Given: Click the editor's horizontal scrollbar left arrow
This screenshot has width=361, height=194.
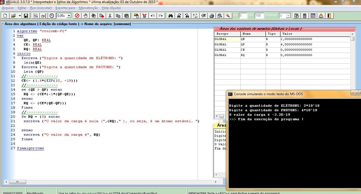Looking at the screenshot, I should point(6,182).
